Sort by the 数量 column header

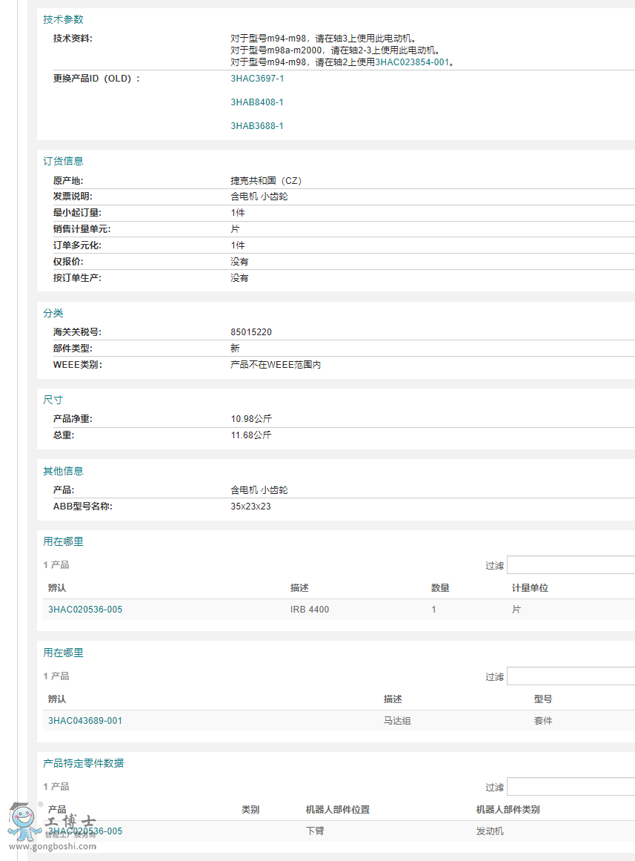(x=440, y=588)
